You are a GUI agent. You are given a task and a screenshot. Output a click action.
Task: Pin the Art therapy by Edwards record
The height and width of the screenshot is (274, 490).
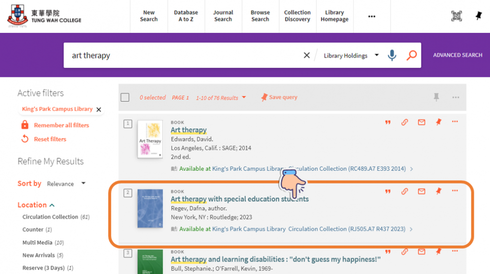pyautogui.click(x=439, y=122)
